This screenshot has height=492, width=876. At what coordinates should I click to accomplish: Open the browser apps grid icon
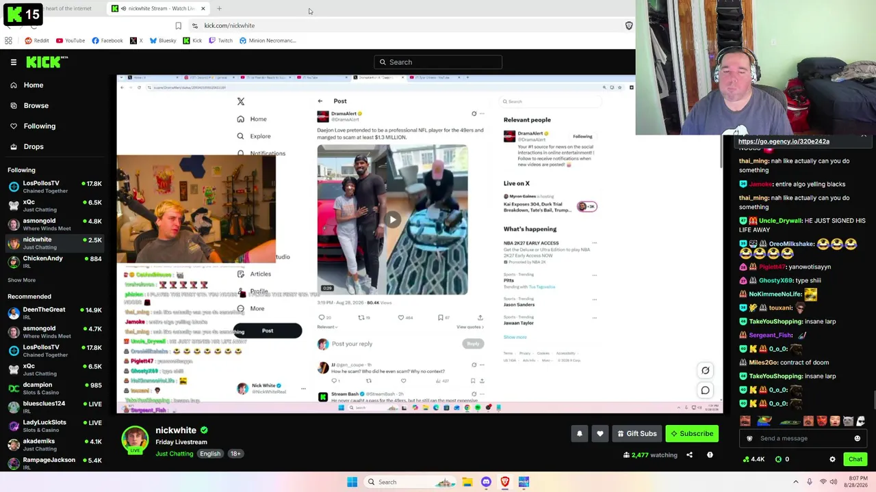(x=8, y=40)
